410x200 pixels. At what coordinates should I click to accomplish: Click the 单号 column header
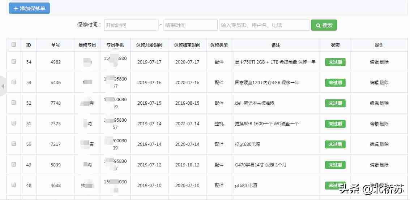coord(55,45)
